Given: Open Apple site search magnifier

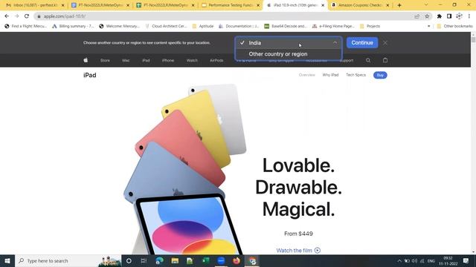Looking at the screenshot, I should click(x=368, y=60).
